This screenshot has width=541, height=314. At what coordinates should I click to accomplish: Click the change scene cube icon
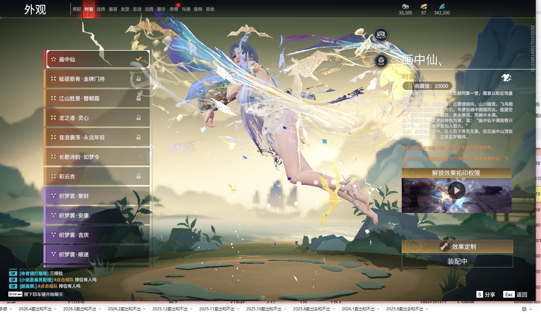click(381, 61)
